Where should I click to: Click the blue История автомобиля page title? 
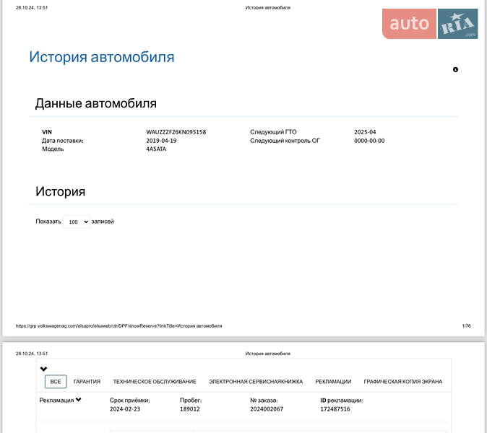(x=101, y=57)
